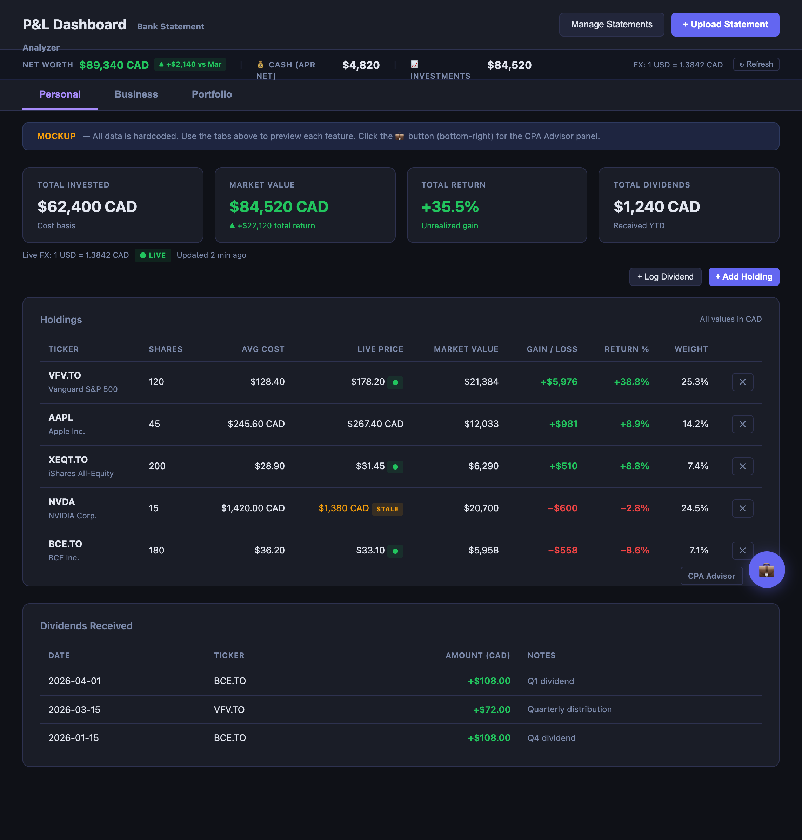Delete the NVDA row using its X button

point(742,508)
